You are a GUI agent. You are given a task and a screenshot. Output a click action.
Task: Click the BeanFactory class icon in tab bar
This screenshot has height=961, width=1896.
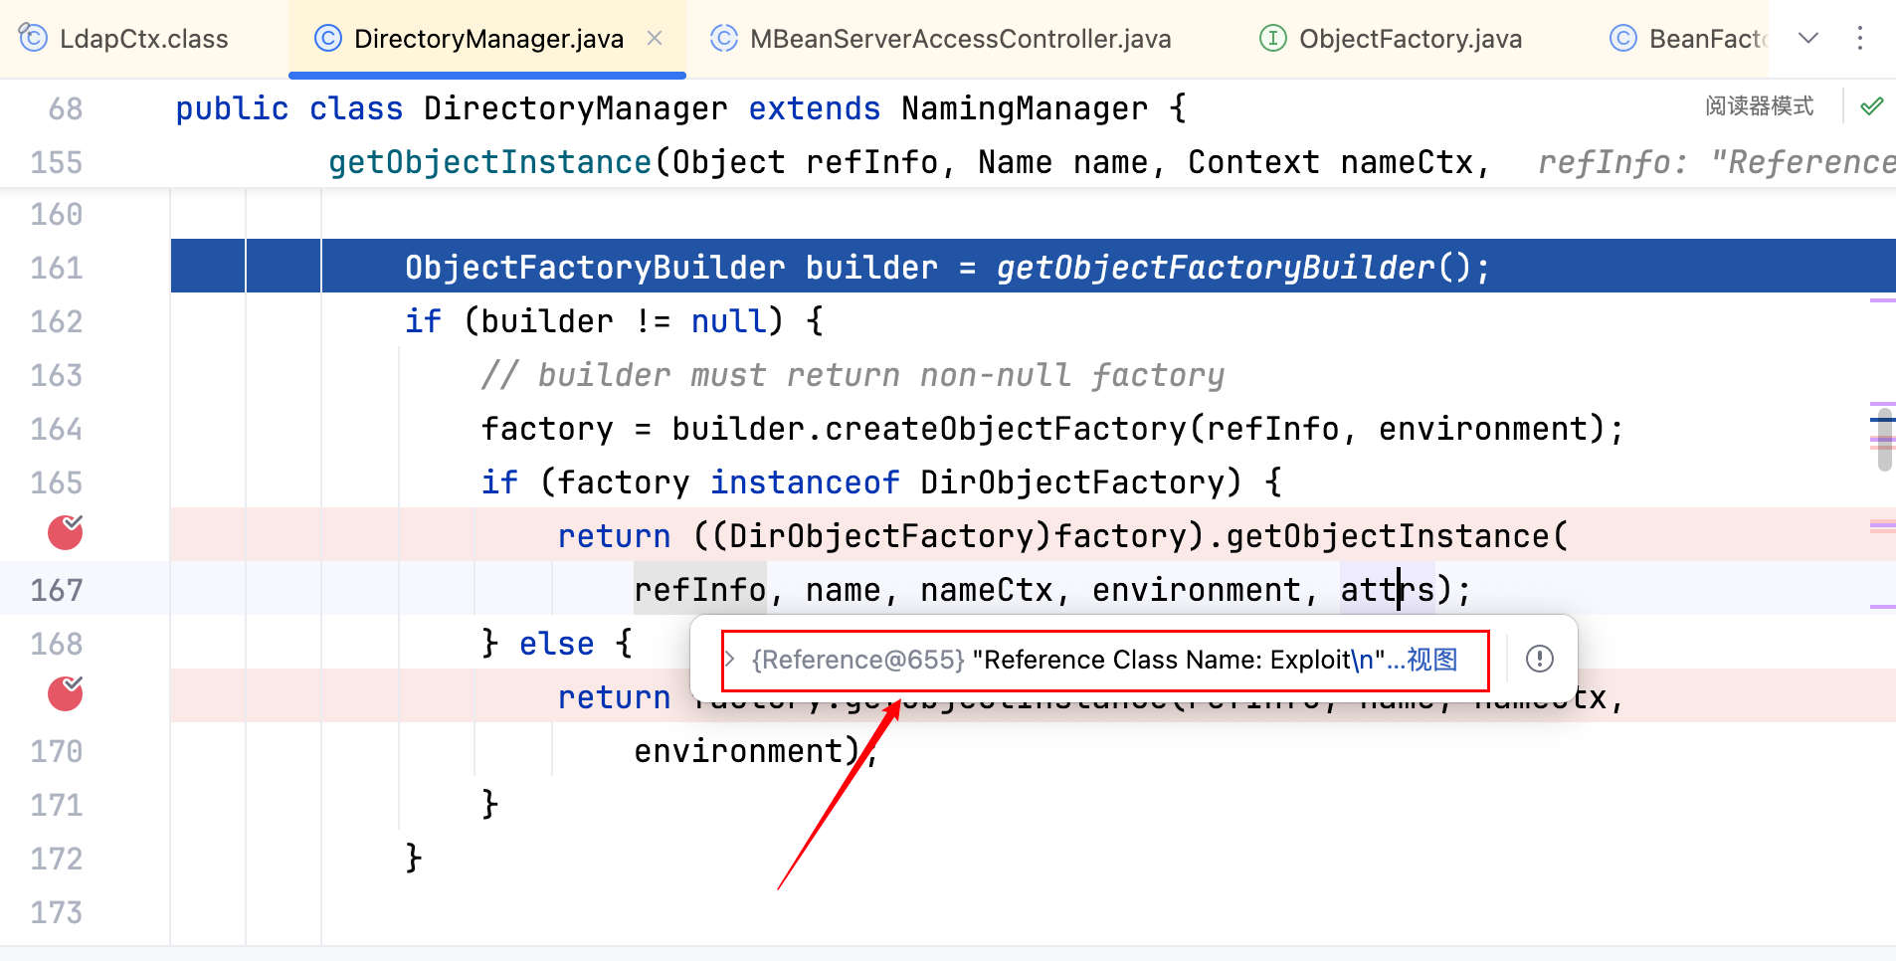pos(1622,38)
